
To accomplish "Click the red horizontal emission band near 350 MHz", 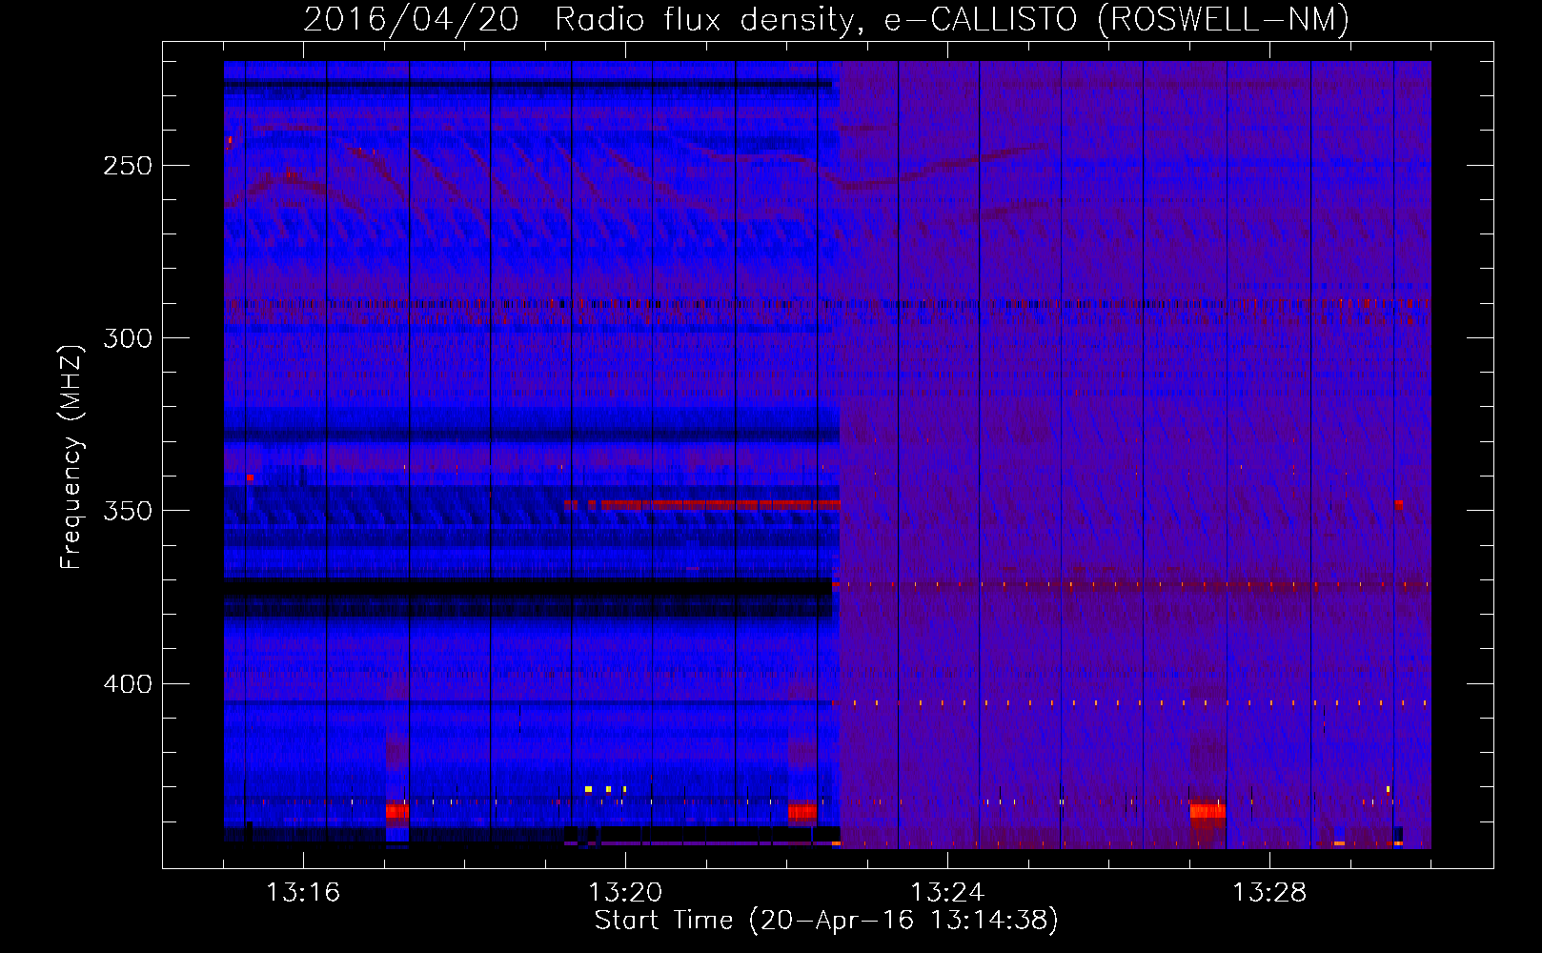I will point(702,505).
